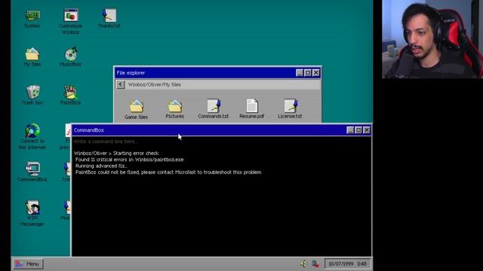Open Commands.txt in File explorer
The image size is (483, 271).
[x=213, y=108]
